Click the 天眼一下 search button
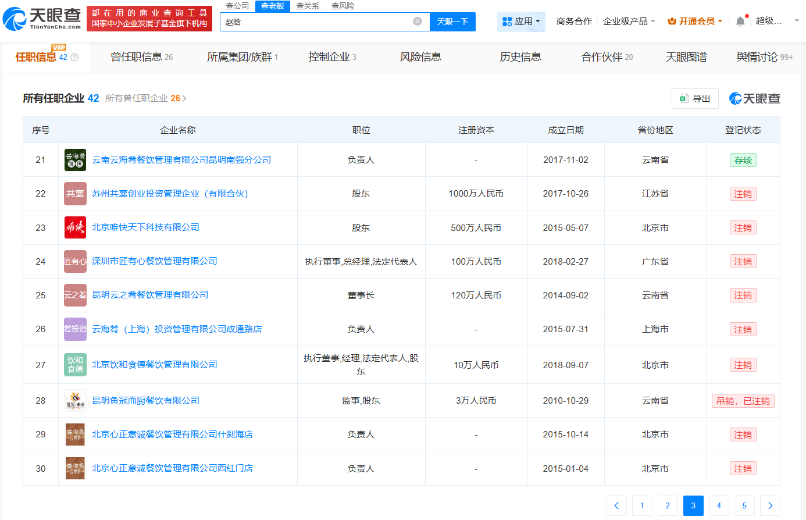This screenshot has height=520, width=806. [452, 21]
